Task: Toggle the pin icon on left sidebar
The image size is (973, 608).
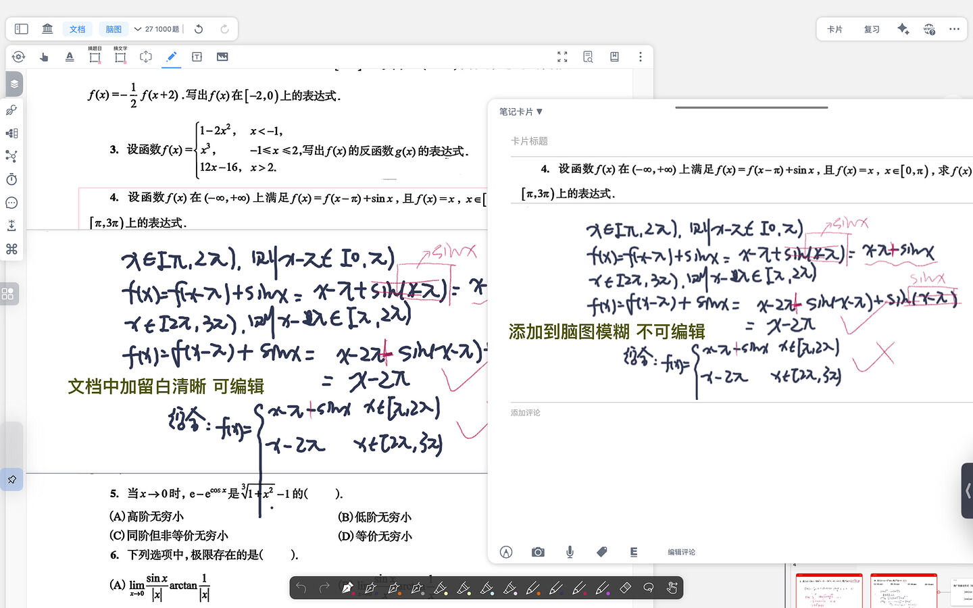Action: 11,479
